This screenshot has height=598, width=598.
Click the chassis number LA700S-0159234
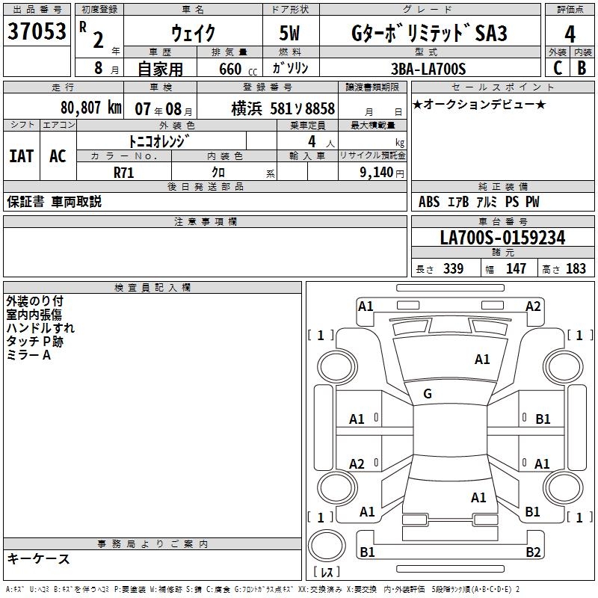(502, 237)
